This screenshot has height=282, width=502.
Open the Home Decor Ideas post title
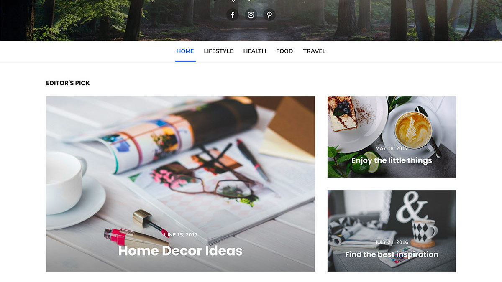tap(180, 251)
